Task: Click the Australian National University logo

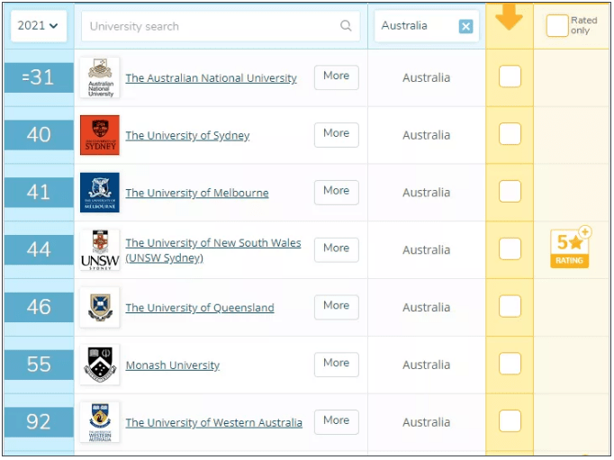Action: pyautogui.click(x=99, y=77)
